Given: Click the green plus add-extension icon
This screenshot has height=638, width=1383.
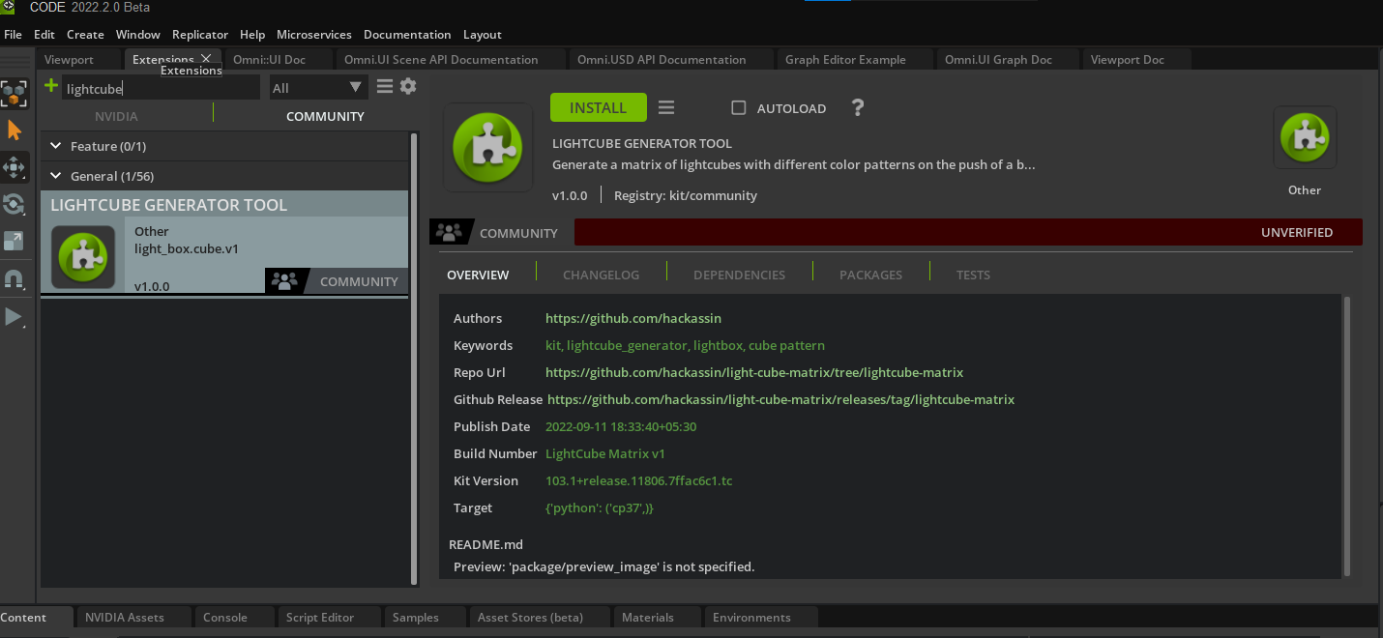Looking at the screenshot, I should [51, 87].
